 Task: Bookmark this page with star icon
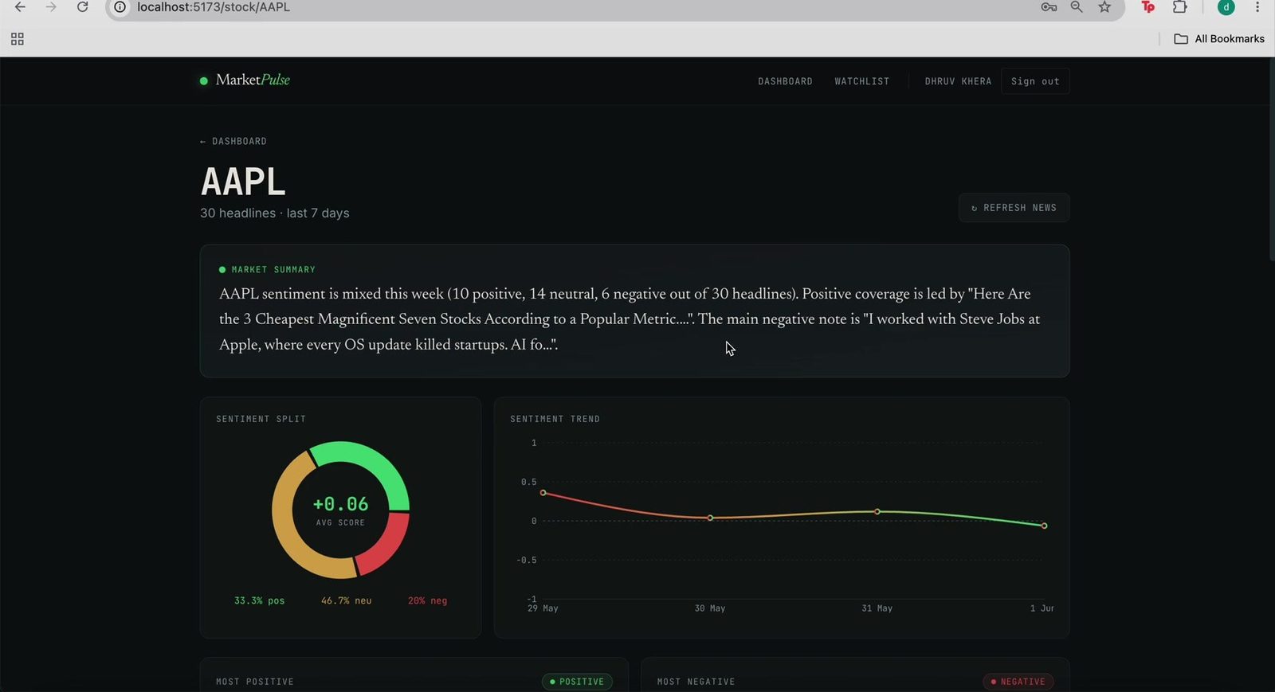[1104, 7]
